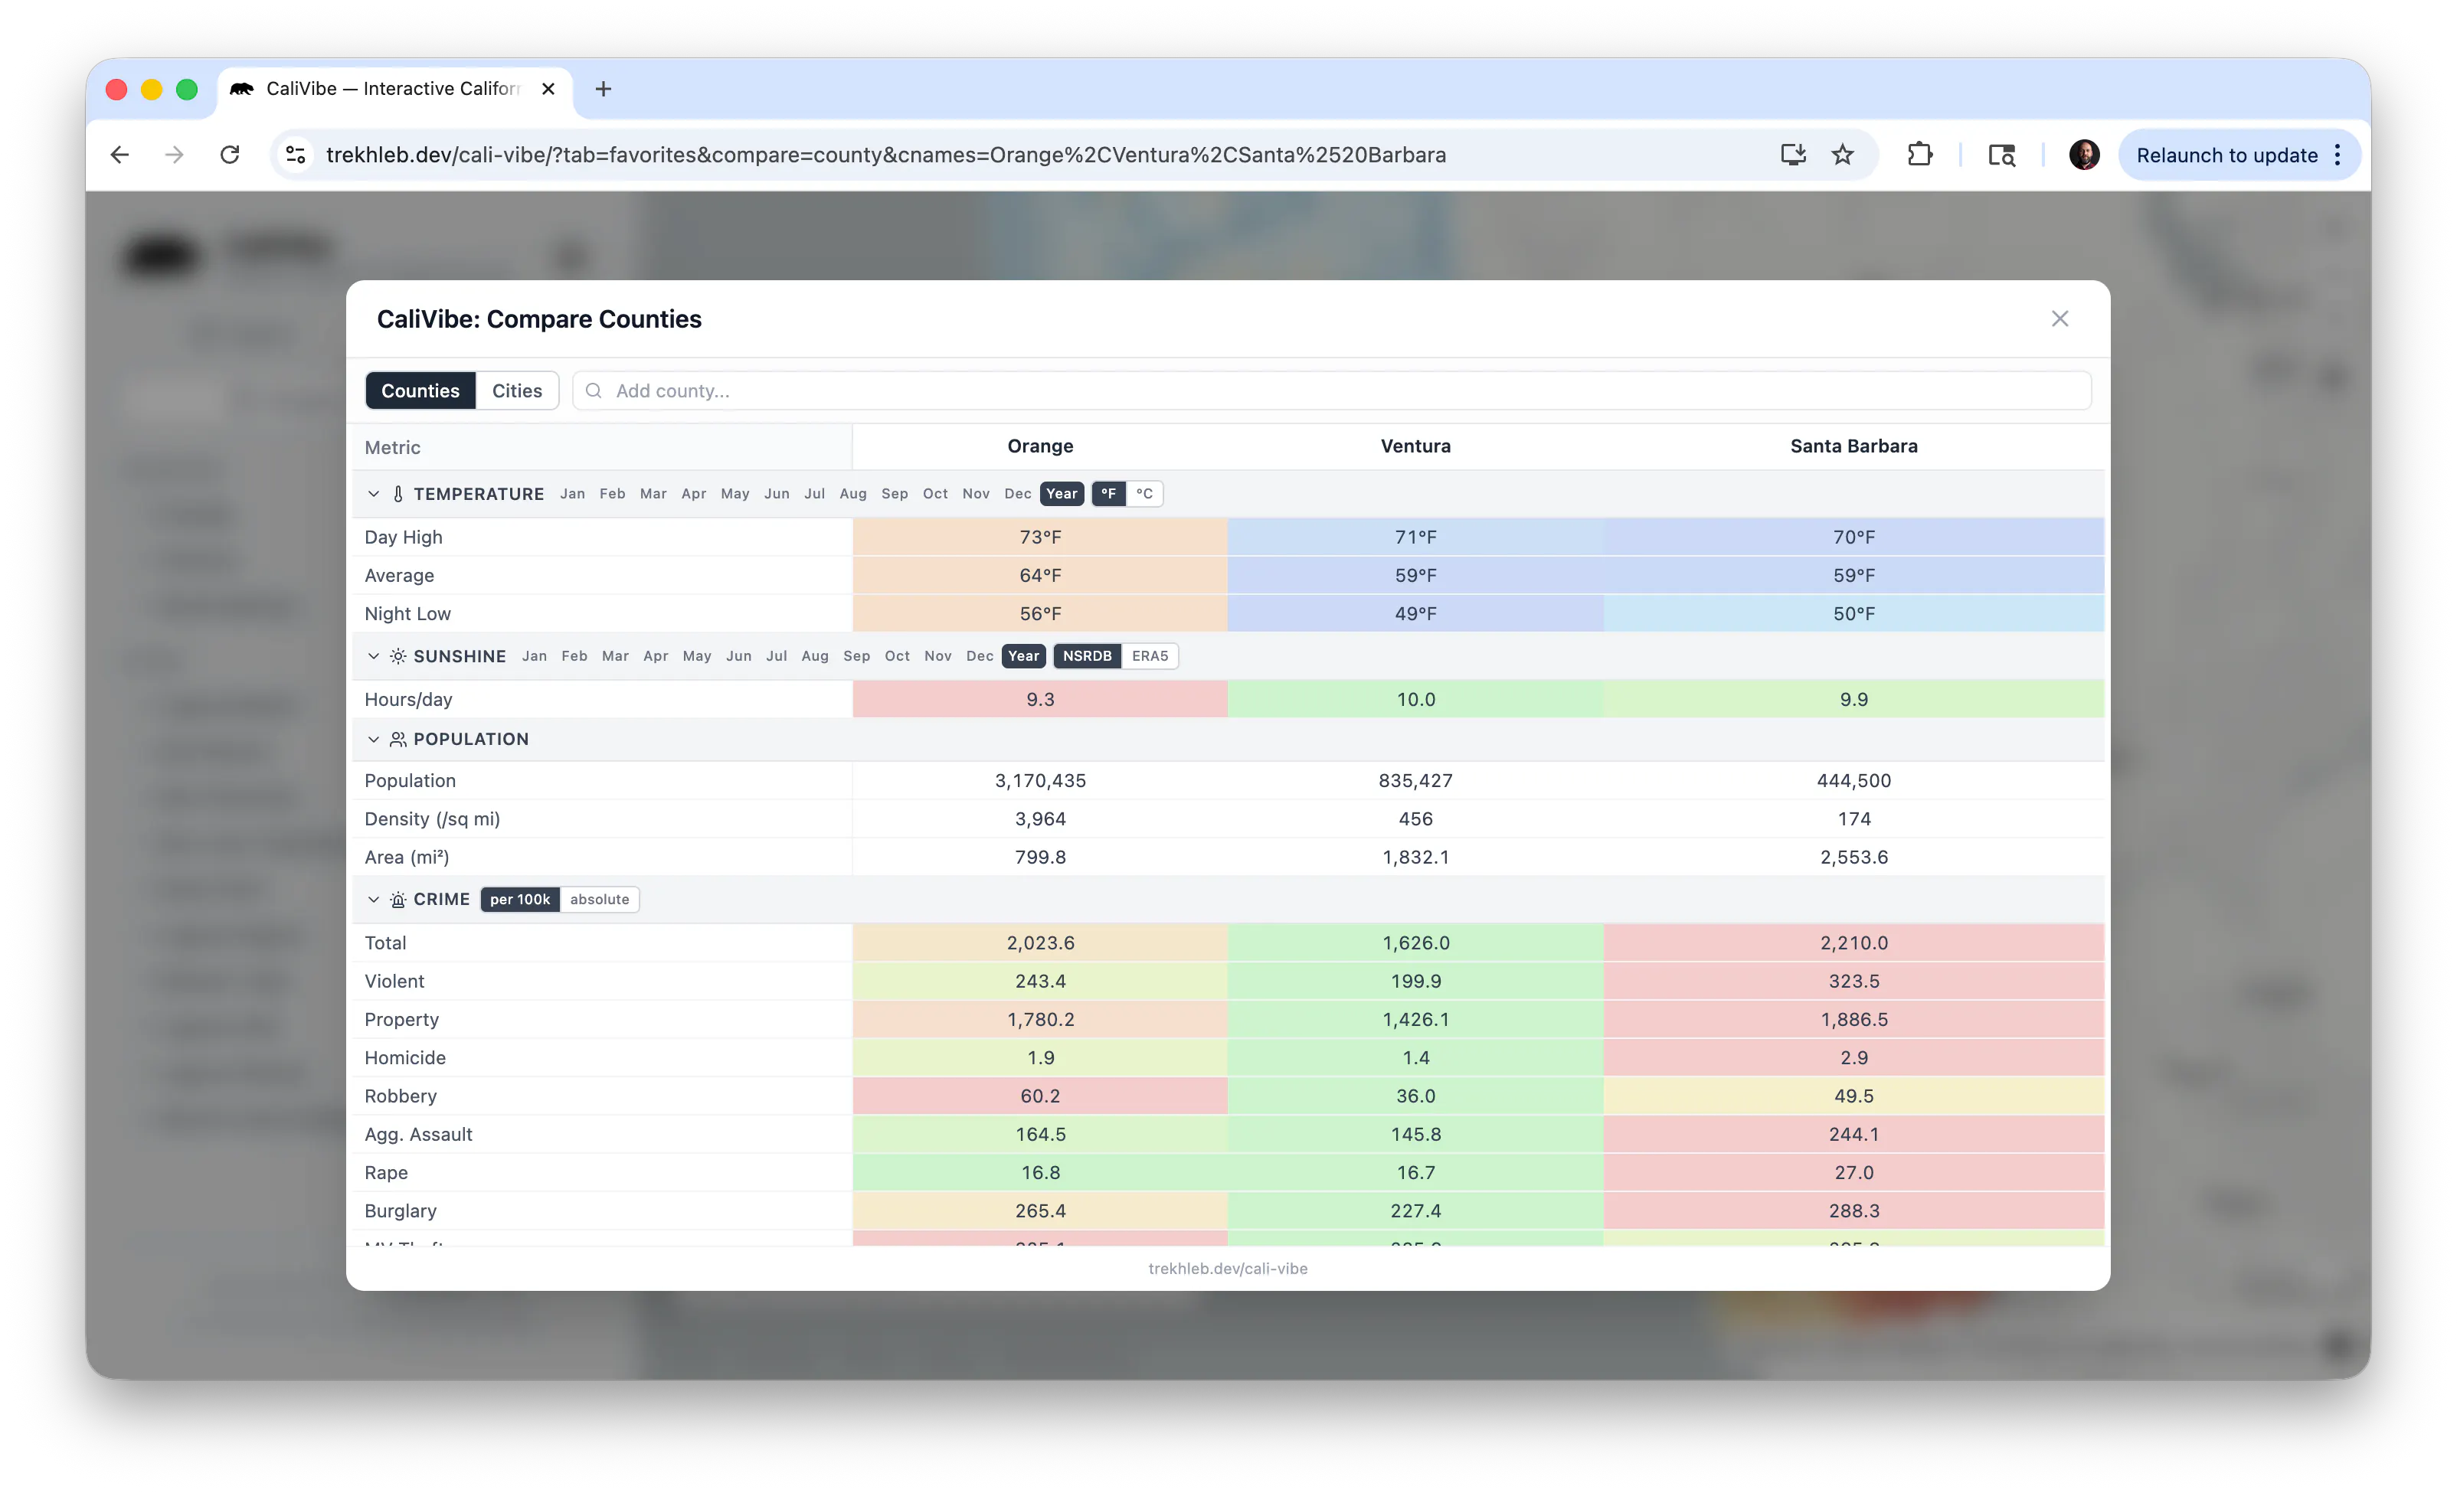
Task: Select Jul in Temperature months
Action: [x=815, y=493]
